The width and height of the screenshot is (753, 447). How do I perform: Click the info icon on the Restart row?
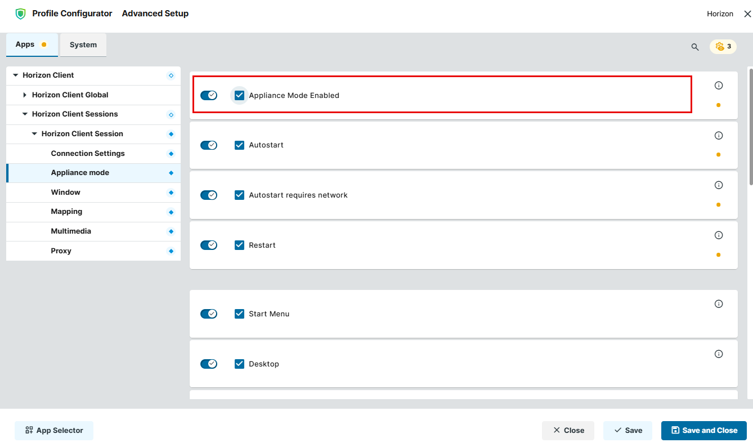(718, 235)
